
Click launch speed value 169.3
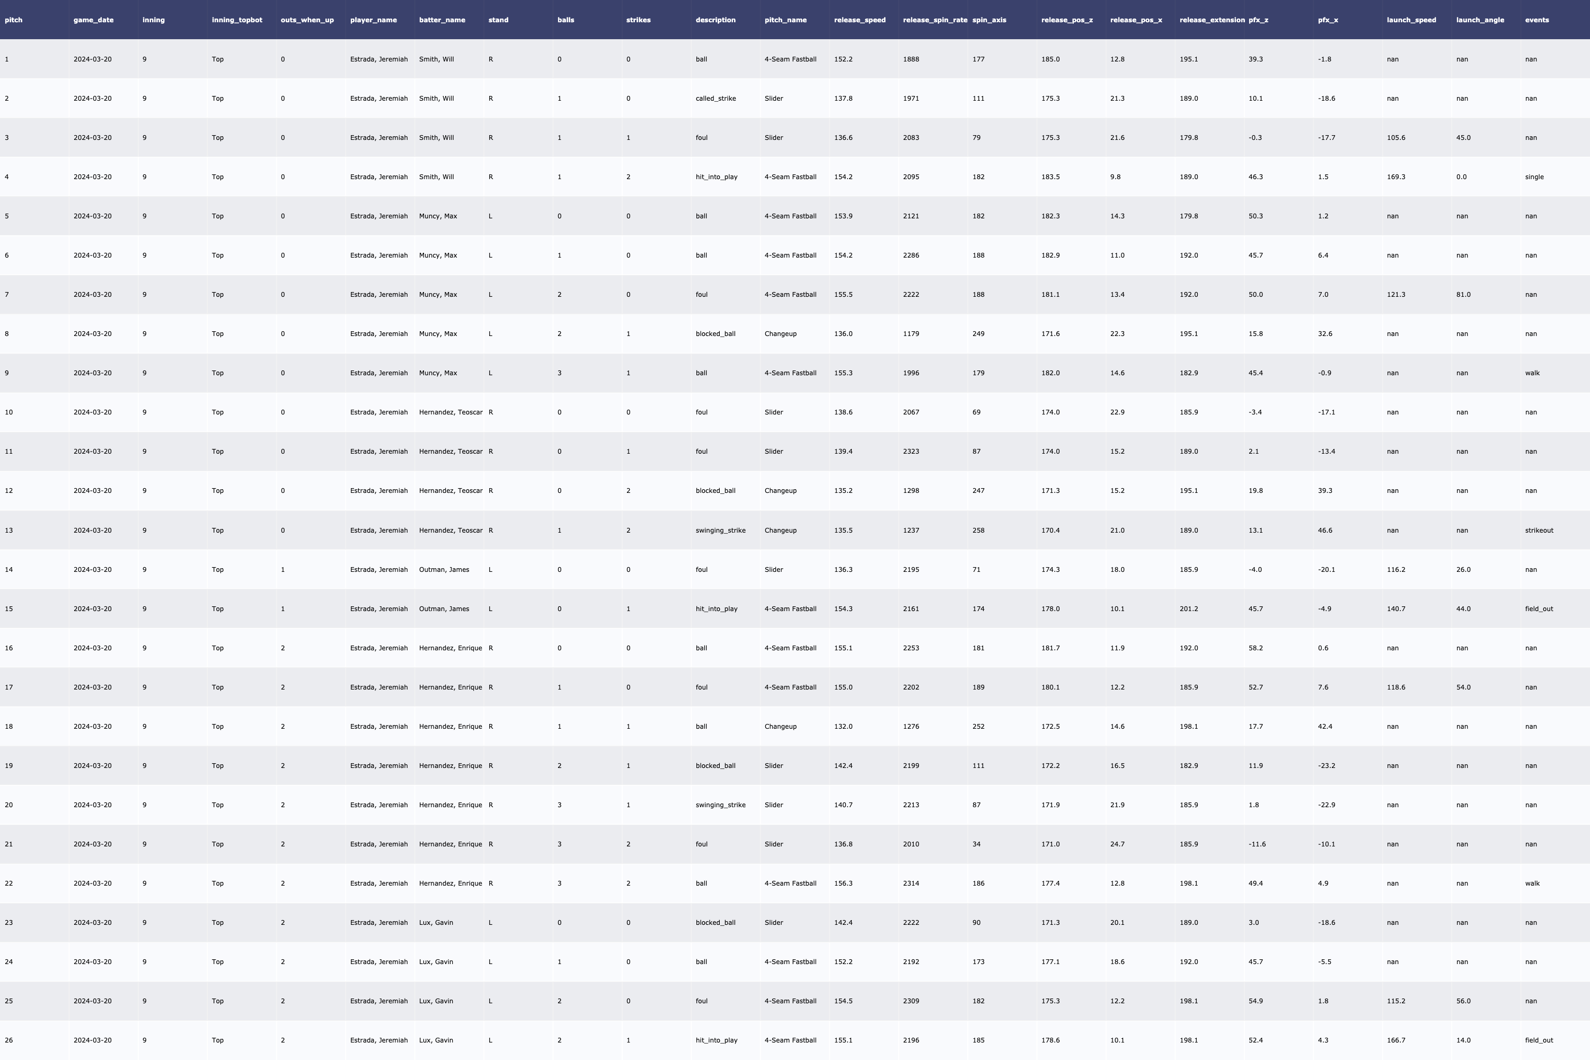click(1395, 177)
